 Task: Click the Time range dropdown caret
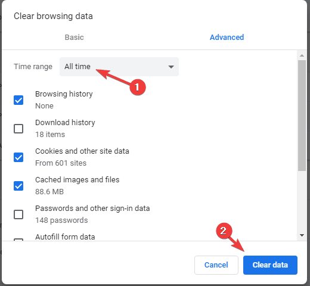coord(171,67)
